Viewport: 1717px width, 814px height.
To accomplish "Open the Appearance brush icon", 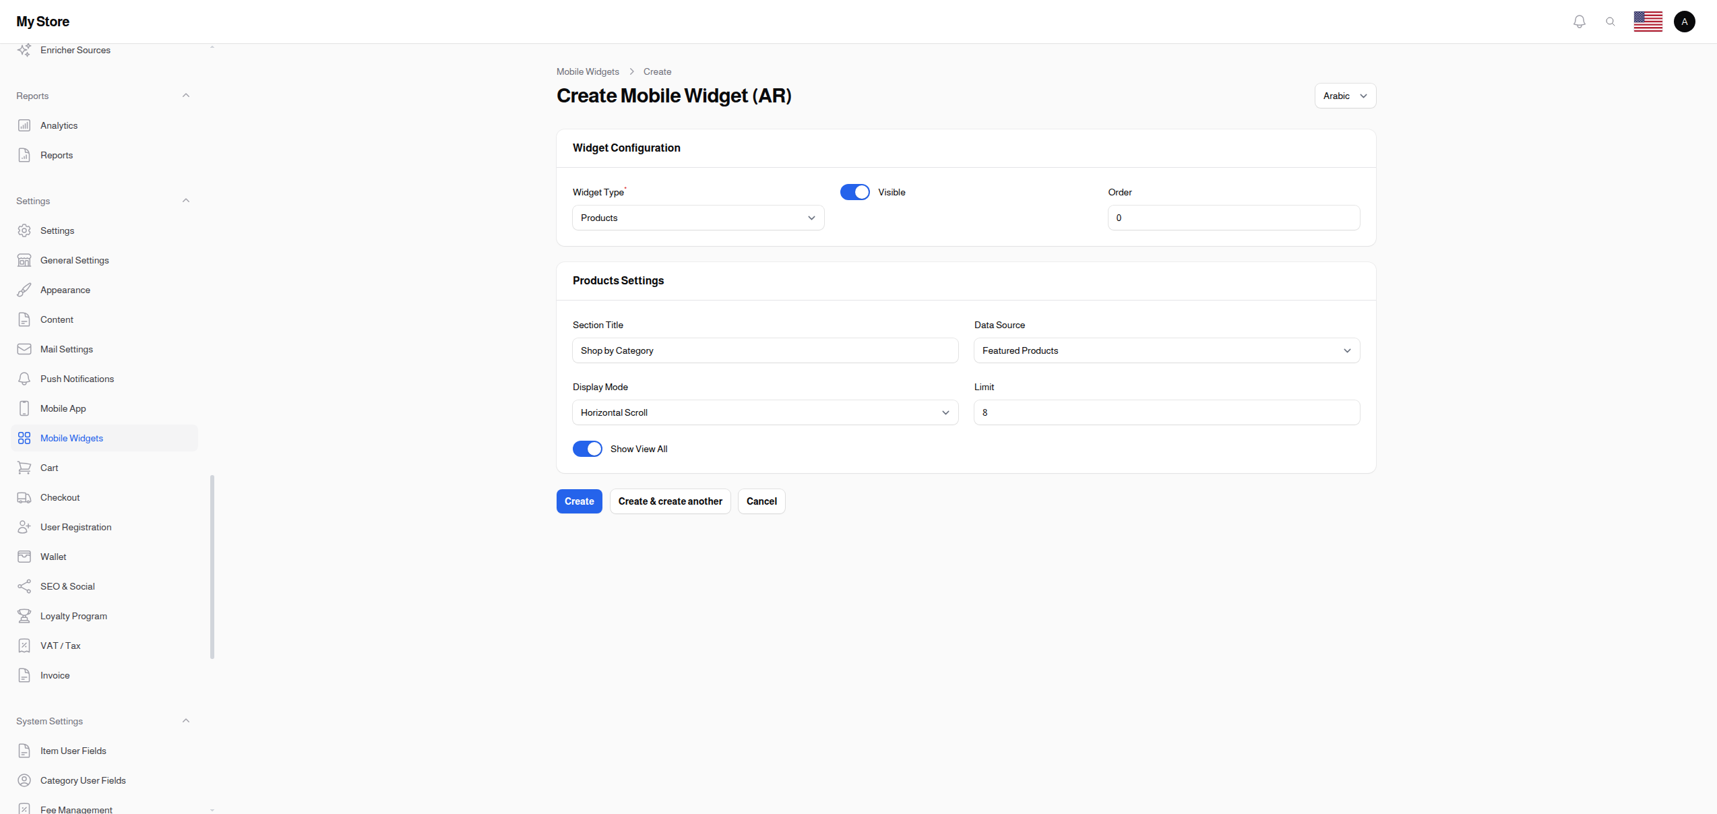I will (24, 290).
